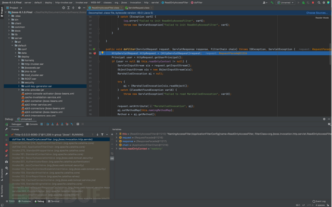
Task: Toggle Reader Mode in the editor
Action: click(322, 18)
